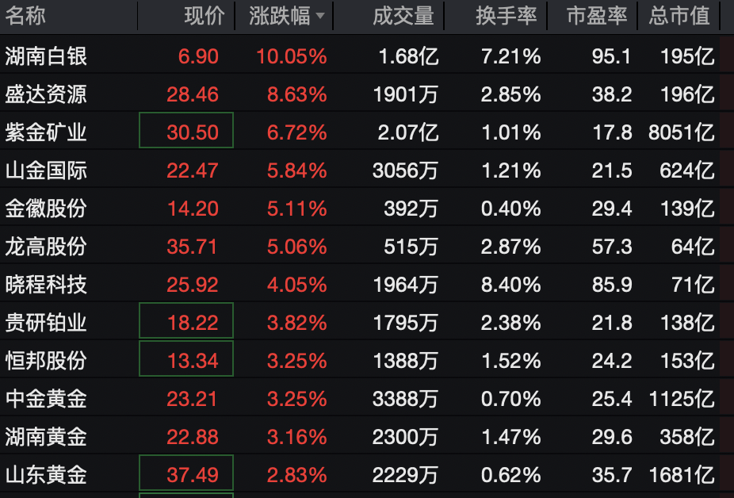Click the sort arrow beside 涨跌幅
734x498 pixels.
(319, 16)
